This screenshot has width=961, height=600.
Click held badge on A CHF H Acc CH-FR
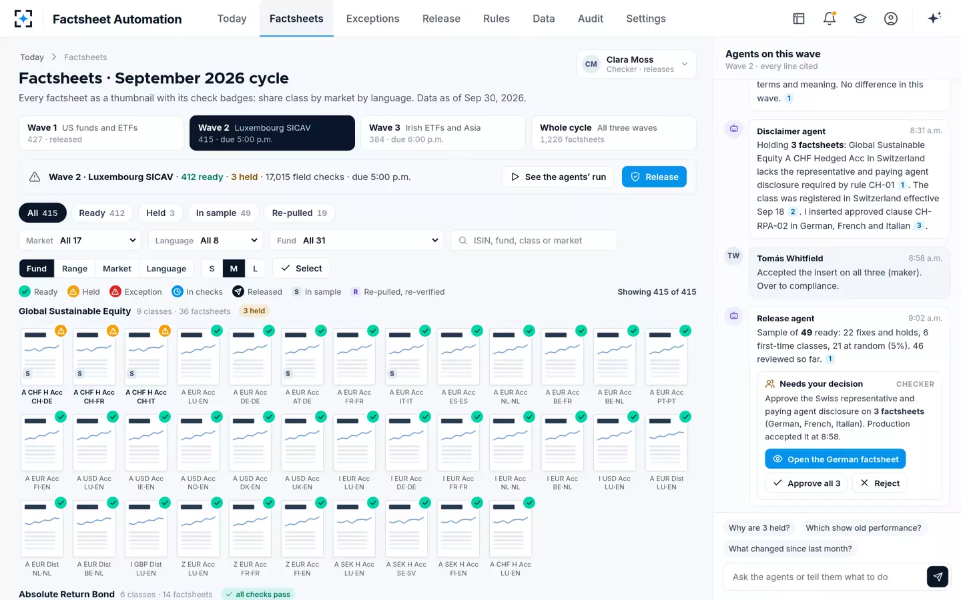tap(113, 331)
